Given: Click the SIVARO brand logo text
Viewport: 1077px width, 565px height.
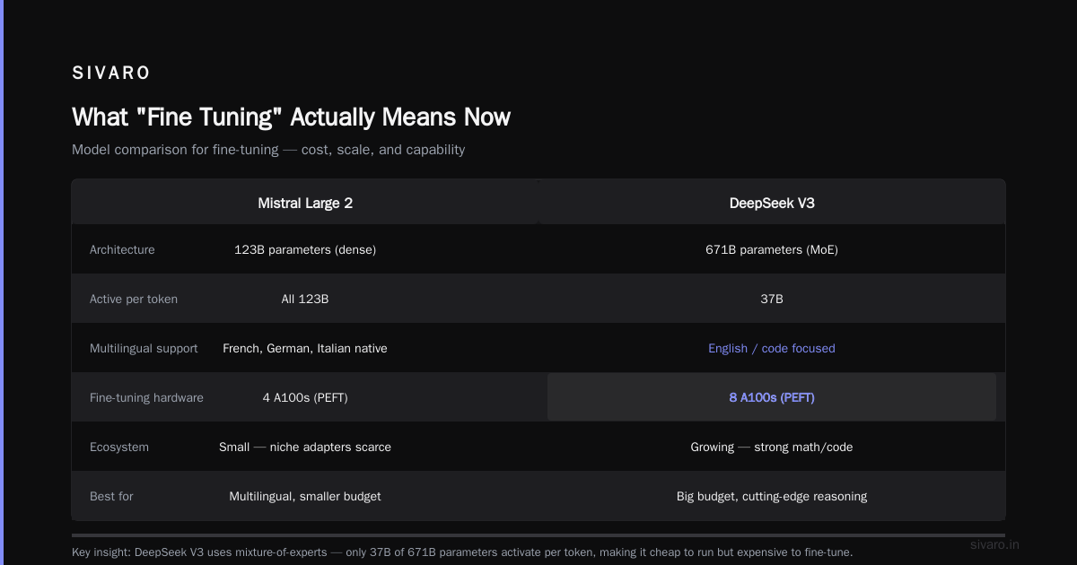Looking at the screenshot, I should coord(111,74).
